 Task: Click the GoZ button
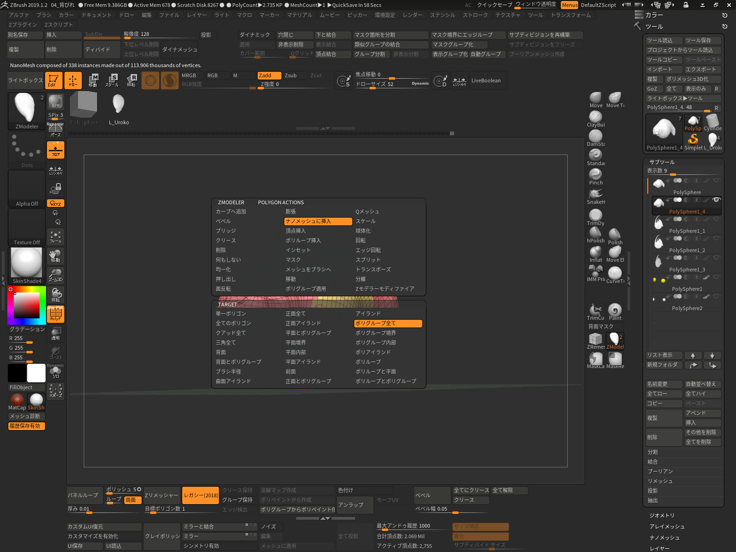(654, 89)
